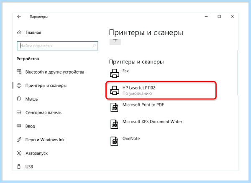Click the OneNote printer icon
This screenshot has width=251, height=183.
[114, 141]
